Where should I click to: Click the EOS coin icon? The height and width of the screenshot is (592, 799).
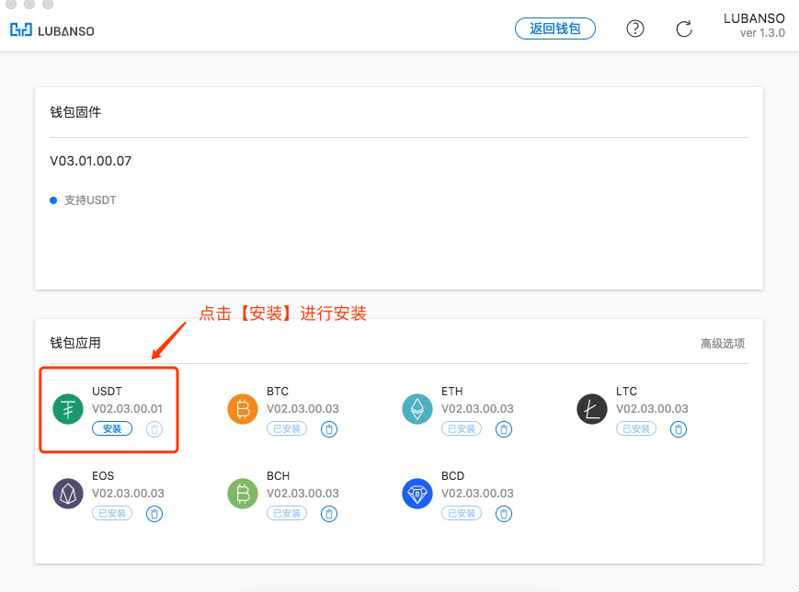pyautogui.click(x=68, y=494)
